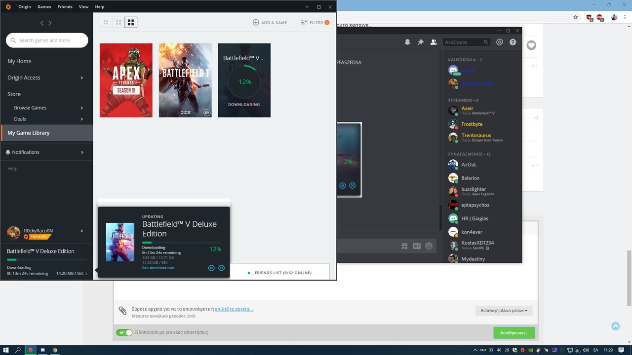
Task: Open the downloading Battlefield V tile
Action: click(x=244, y=80)
